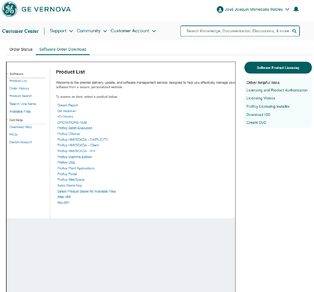Screen dimensions: 314x292
Task: Open Order History in the sidebar
Action: [19, 88]
